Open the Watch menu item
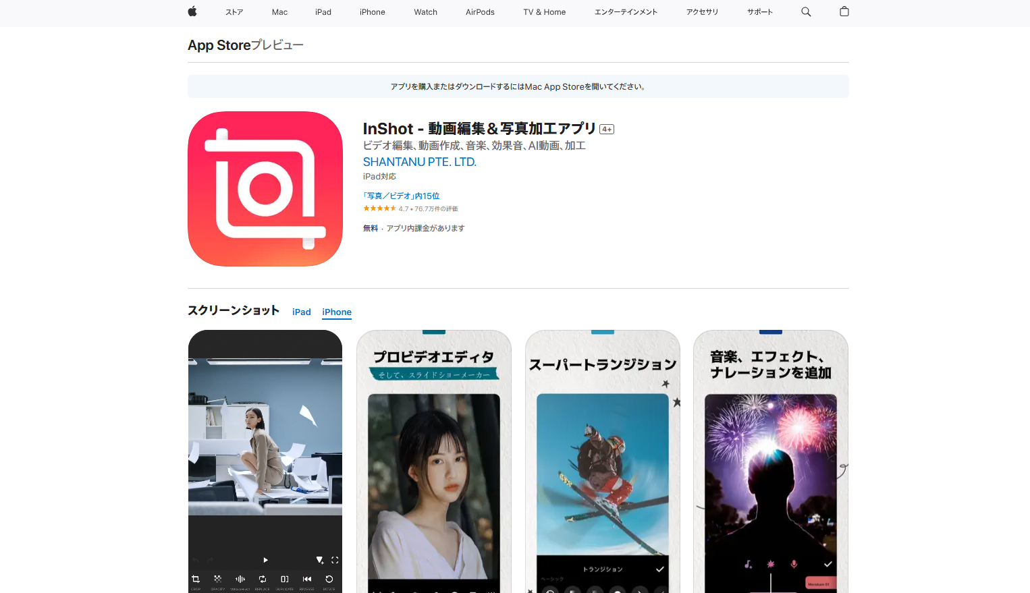Screen dimensions: 1030x593 pos(425,12)
